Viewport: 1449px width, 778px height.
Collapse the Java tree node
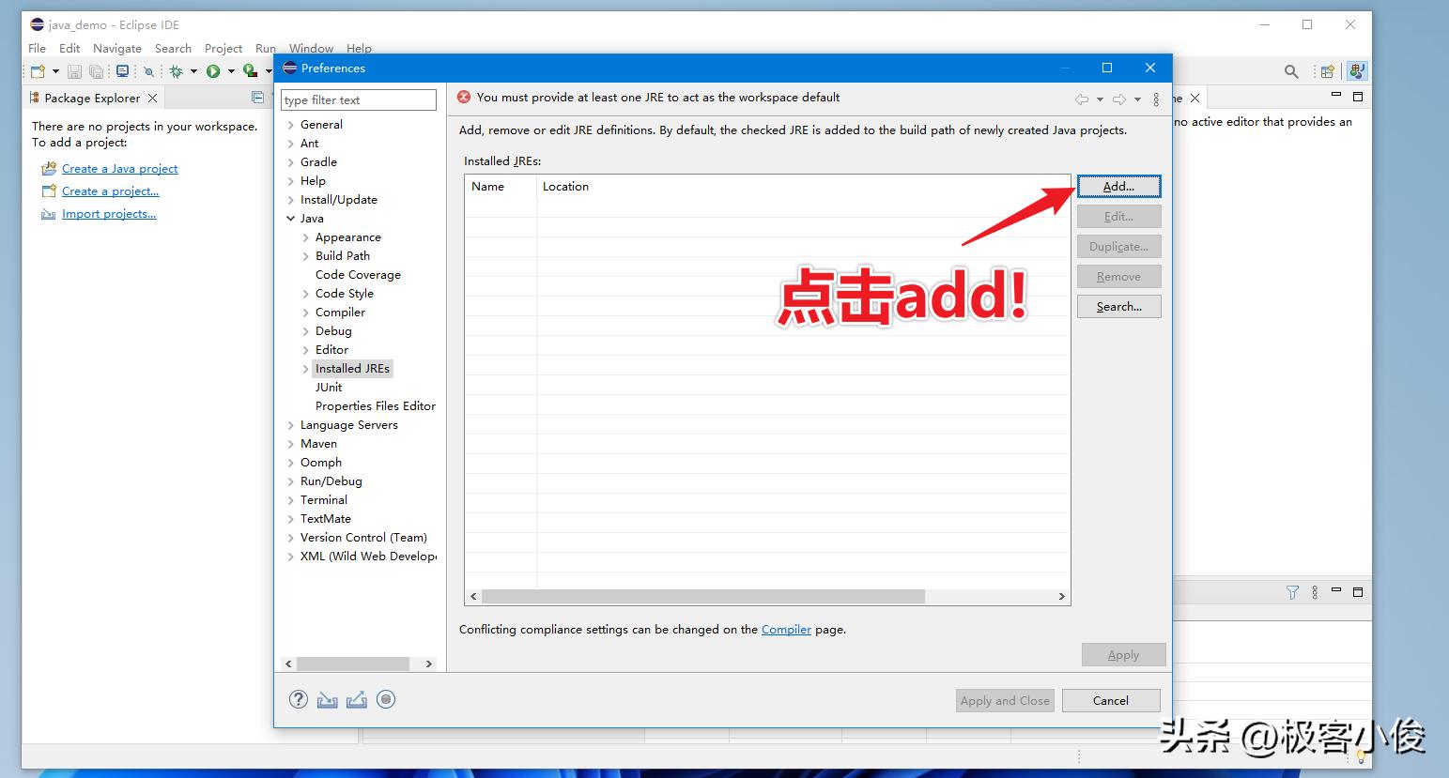pyautogui.click(x=290, y=218)
